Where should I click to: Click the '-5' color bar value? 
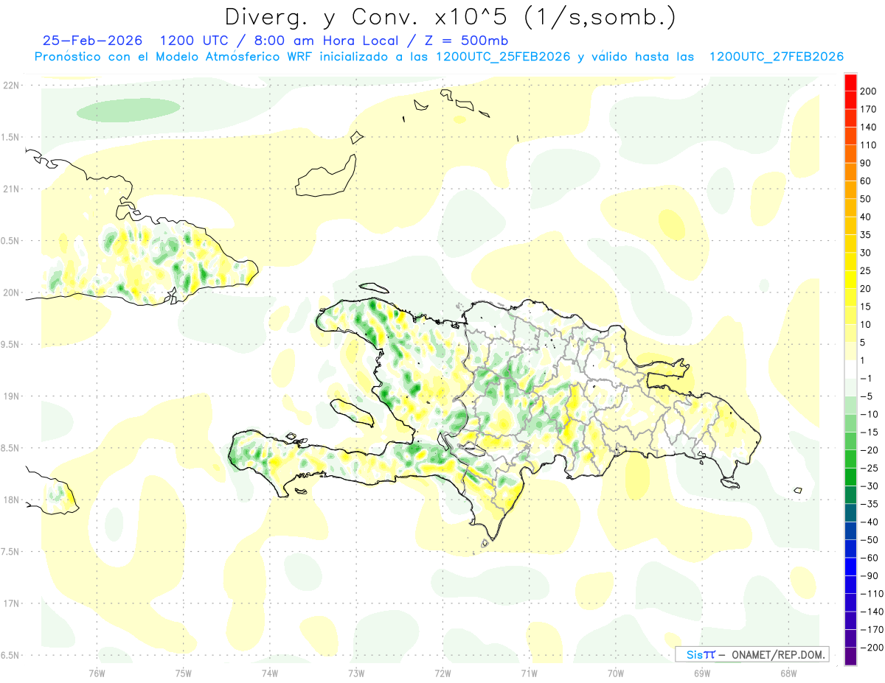click(867, 396)
